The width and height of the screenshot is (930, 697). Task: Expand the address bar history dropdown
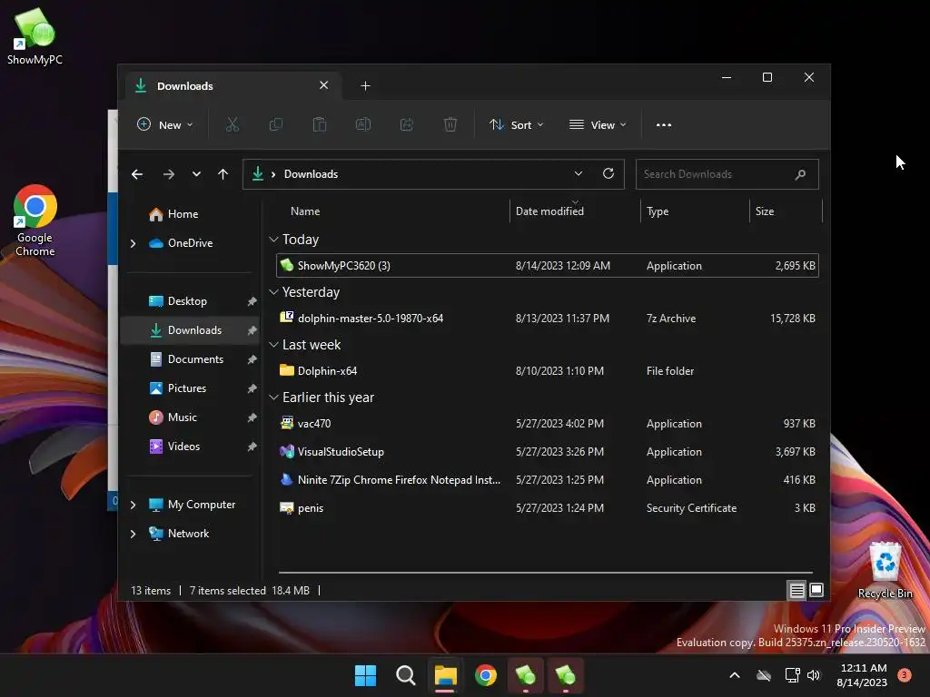(x=579, y=173)
